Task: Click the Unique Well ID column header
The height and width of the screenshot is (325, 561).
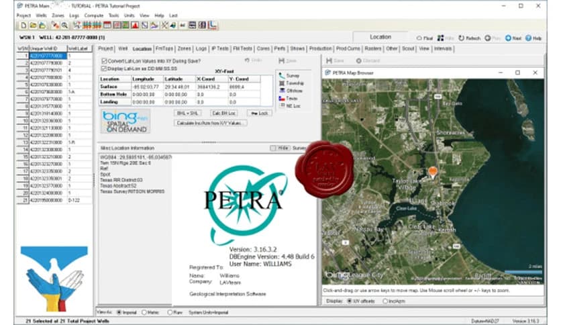Action: [48, 48]
